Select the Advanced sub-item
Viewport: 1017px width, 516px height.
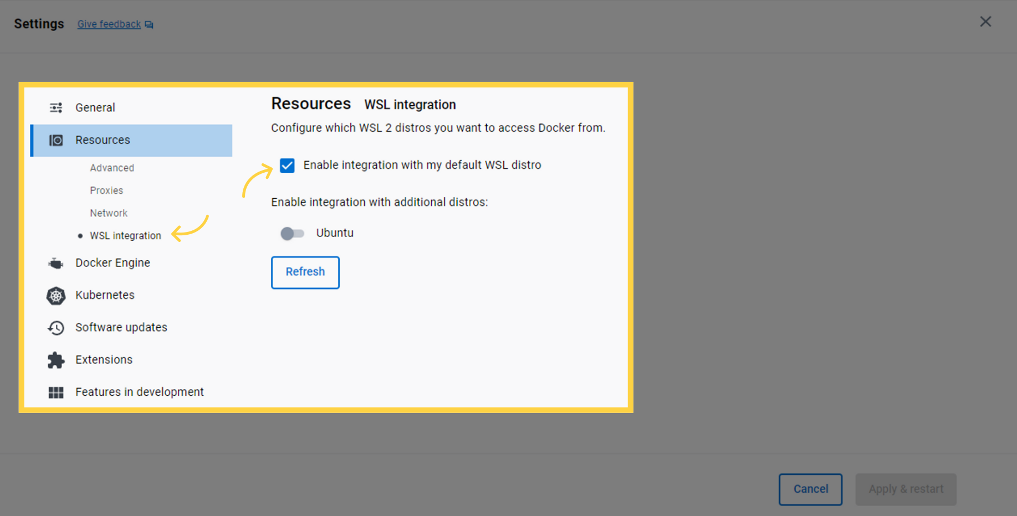click(112, 168)
